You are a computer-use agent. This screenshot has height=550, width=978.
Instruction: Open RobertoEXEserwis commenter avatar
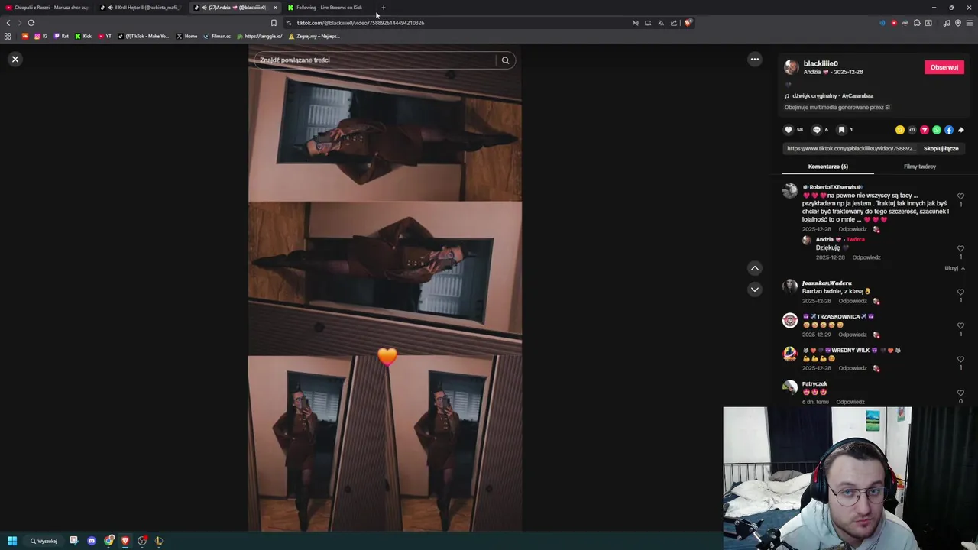click(790, 191)
